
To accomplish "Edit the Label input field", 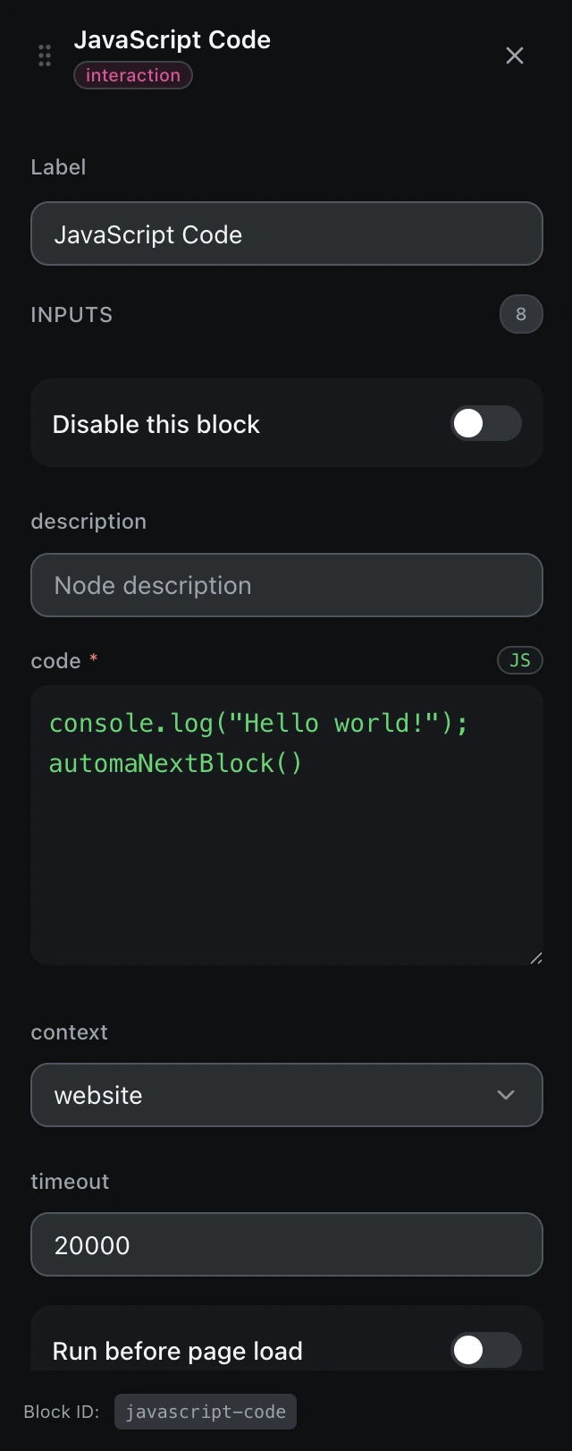I will click(287, 233).
